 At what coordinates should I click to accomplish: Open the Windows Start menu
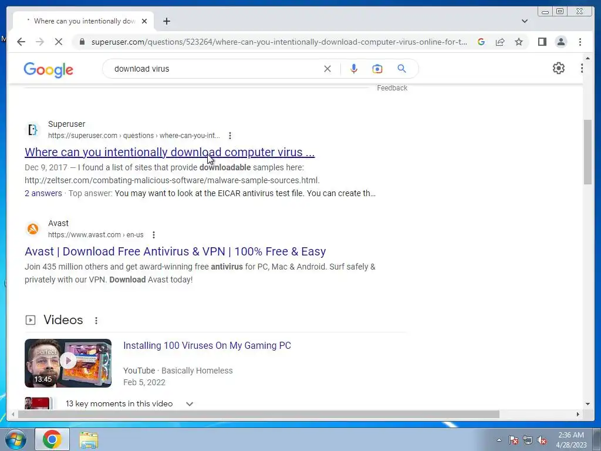(x=16, y=439)
